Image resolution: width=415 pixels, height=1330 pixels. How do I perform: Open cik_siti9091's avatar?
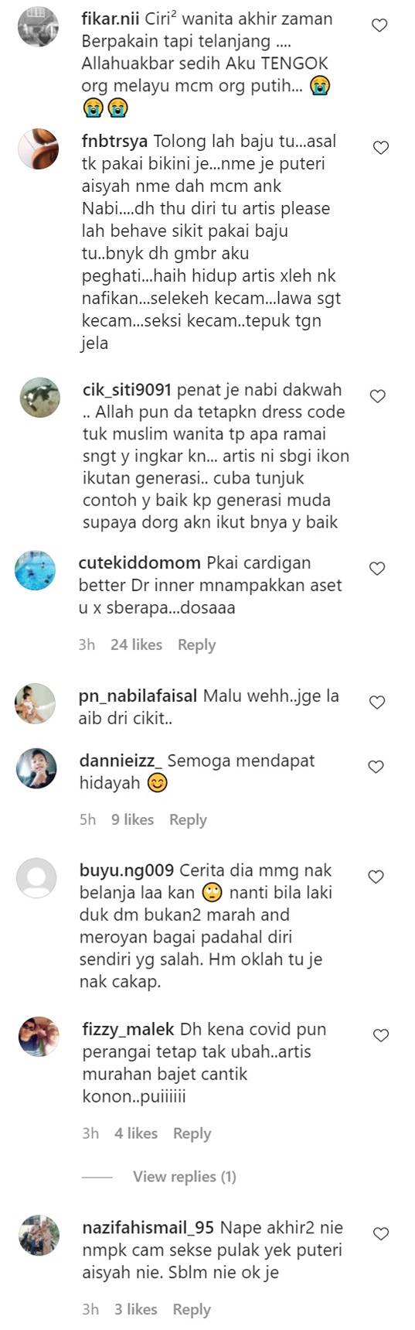coord(39,398)
